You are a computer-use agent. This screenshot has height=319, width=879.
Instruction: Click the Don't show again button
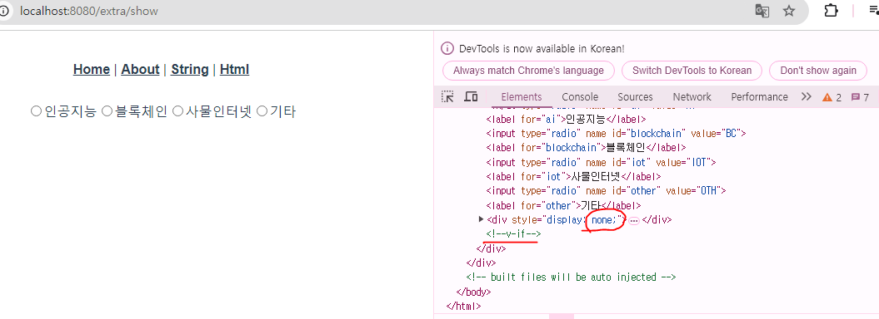tap(818, 71)
